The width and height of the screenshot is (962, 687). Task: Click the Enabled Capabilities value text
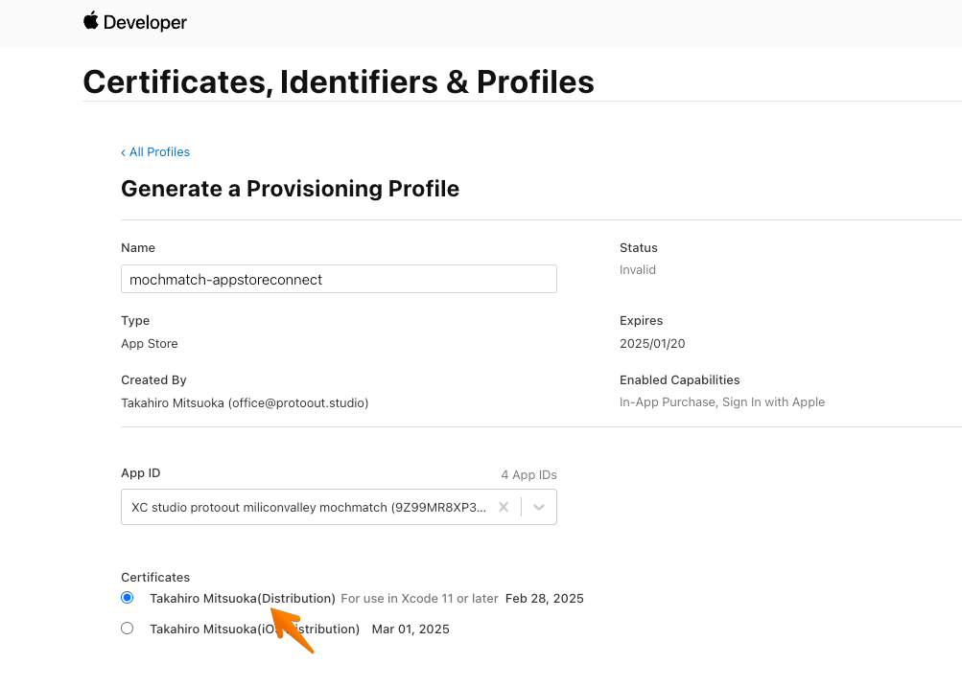(722, 402)
